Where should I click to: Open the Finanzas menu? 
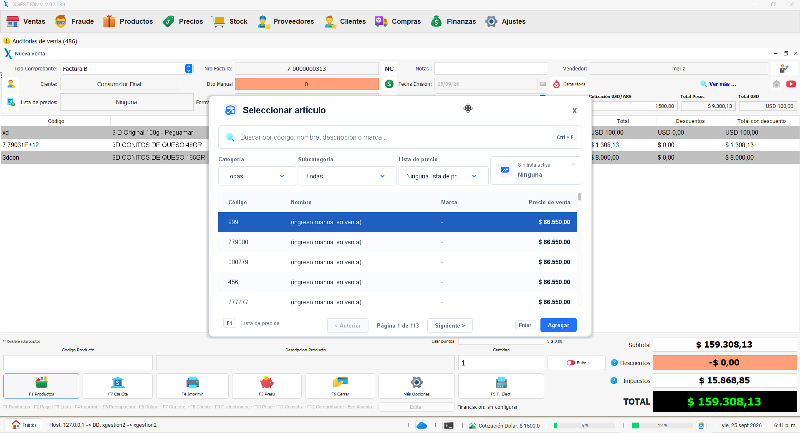coord(453,21)
